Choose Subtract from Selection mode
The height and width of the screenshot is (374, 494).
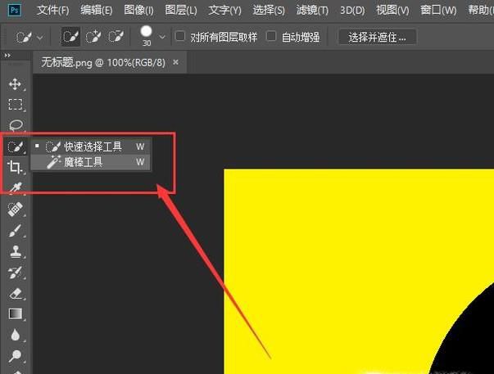pyautogui.click(x=116, y=37)
